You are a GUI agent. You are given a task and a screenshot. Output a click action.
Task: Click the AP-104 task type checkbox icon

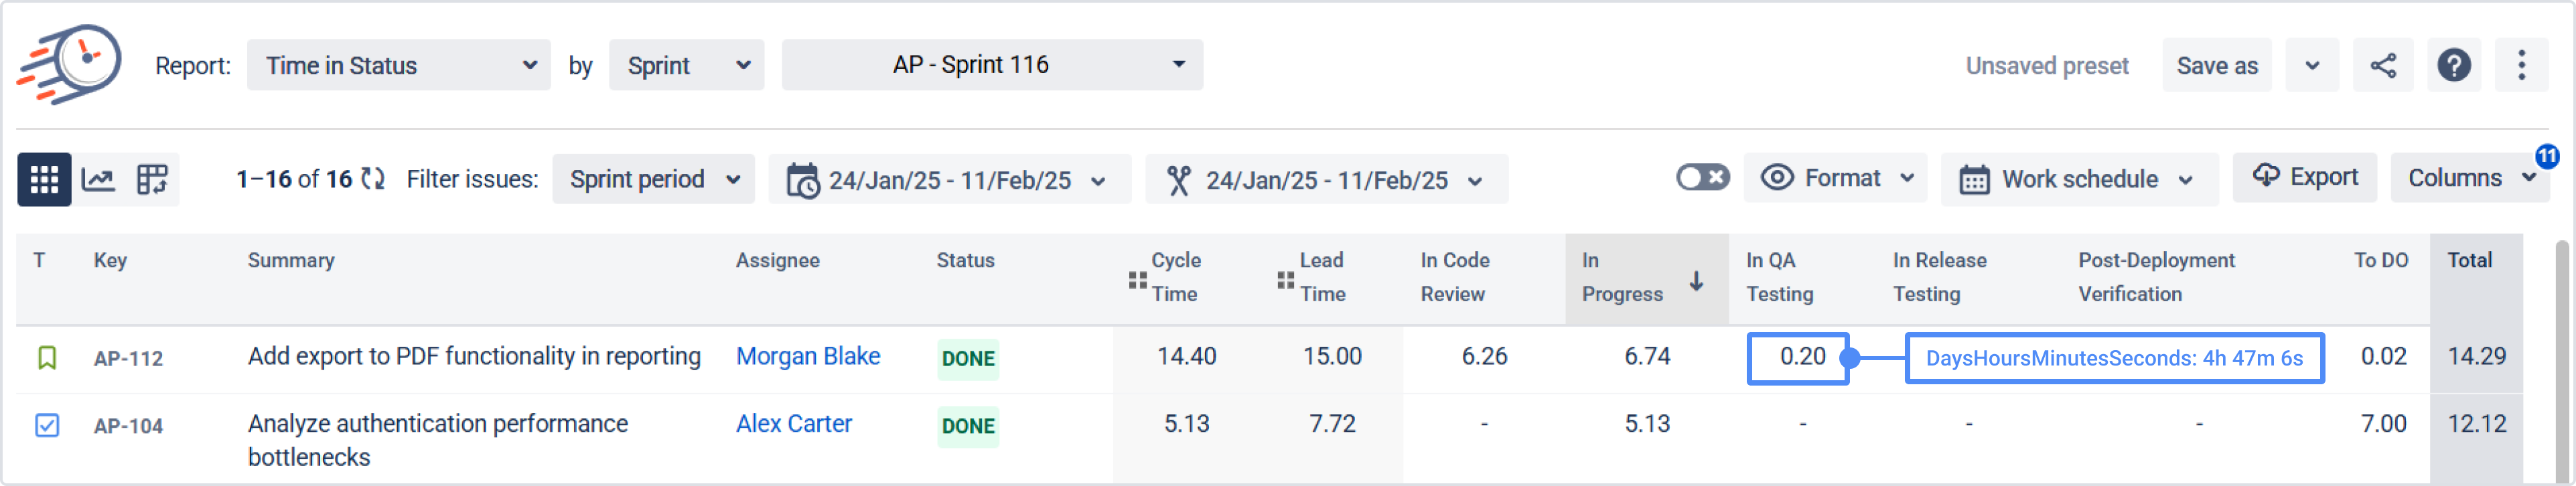tap(47, 426)
